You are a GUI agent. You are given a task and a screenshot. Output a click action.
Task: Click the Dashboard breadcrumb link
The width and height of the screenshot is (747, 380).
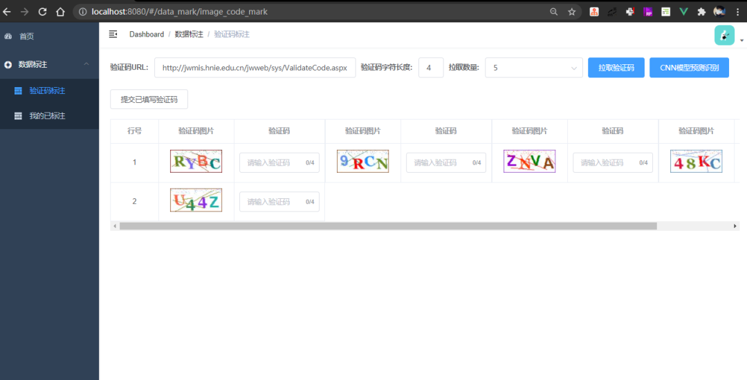[146, 35]
